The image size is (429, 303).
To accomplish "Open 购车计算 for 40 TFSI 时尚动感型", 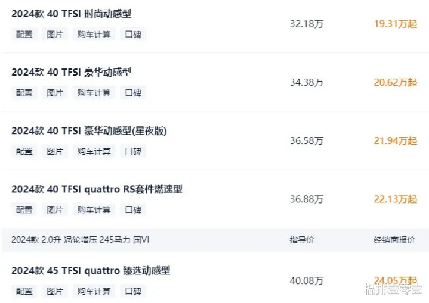I will pos(94,34).
